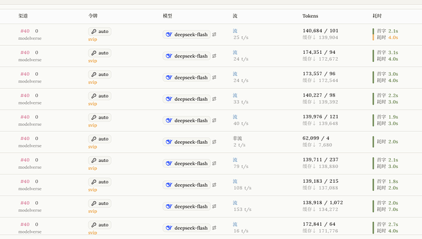422x239 pixels.
Task: Click the cached tokens value 134,272
Action: pyautogui.click(x=328, y=210)
